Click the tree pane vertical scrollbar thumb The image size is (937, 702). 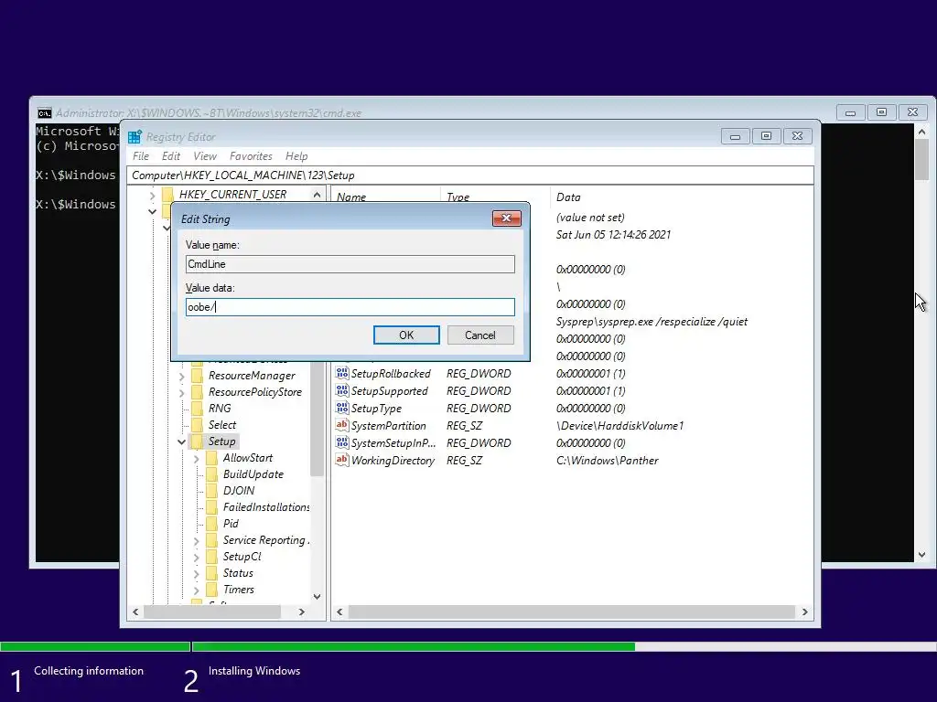[317, 418]
